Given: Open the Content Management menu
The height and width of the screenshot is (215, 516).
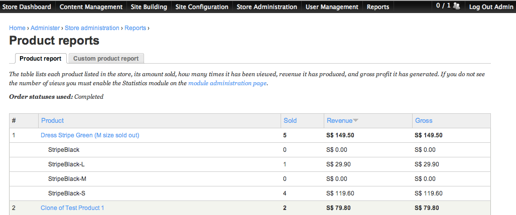Looking at the screenshot, I should click(x=91, y=7).
